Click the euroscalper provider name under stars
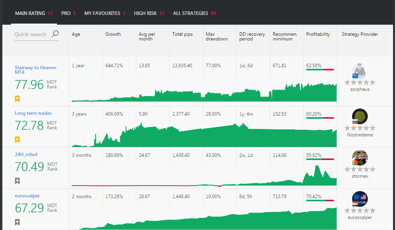This screenshot has width=395, height=230. [360, 217]
